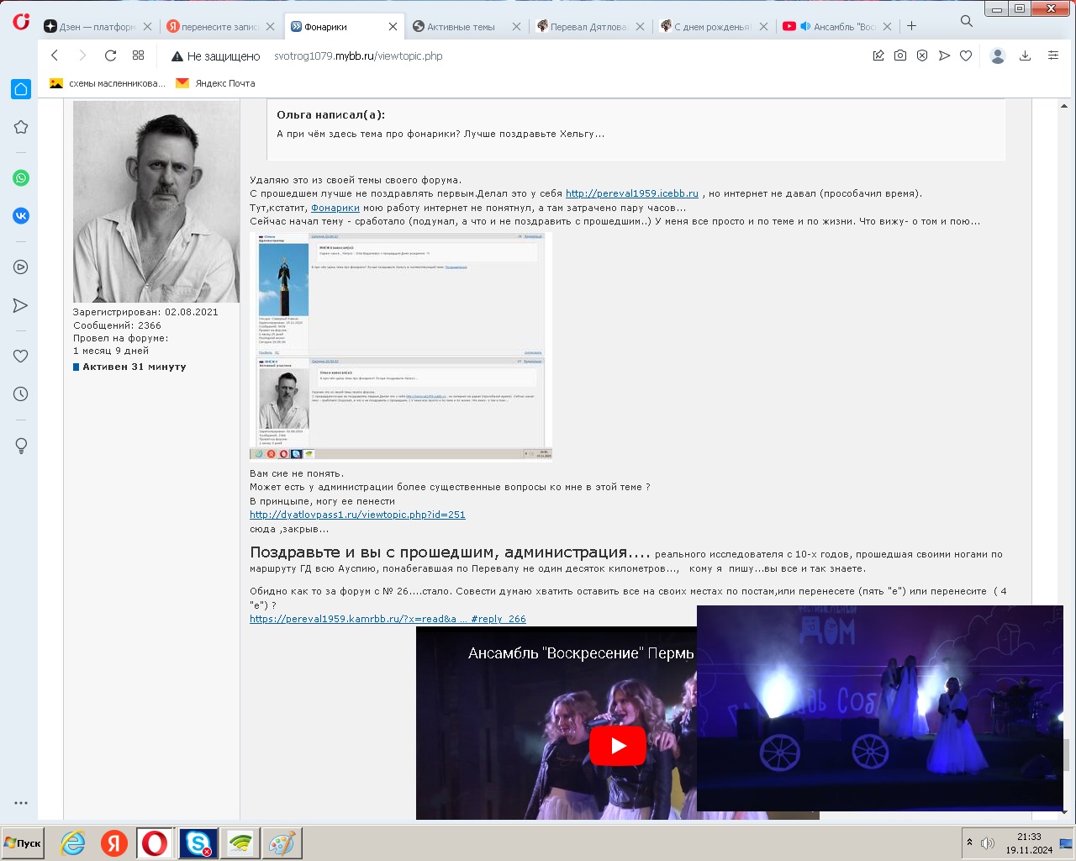Open a new tab with the plus button
1076x861 pixels.
911,26
